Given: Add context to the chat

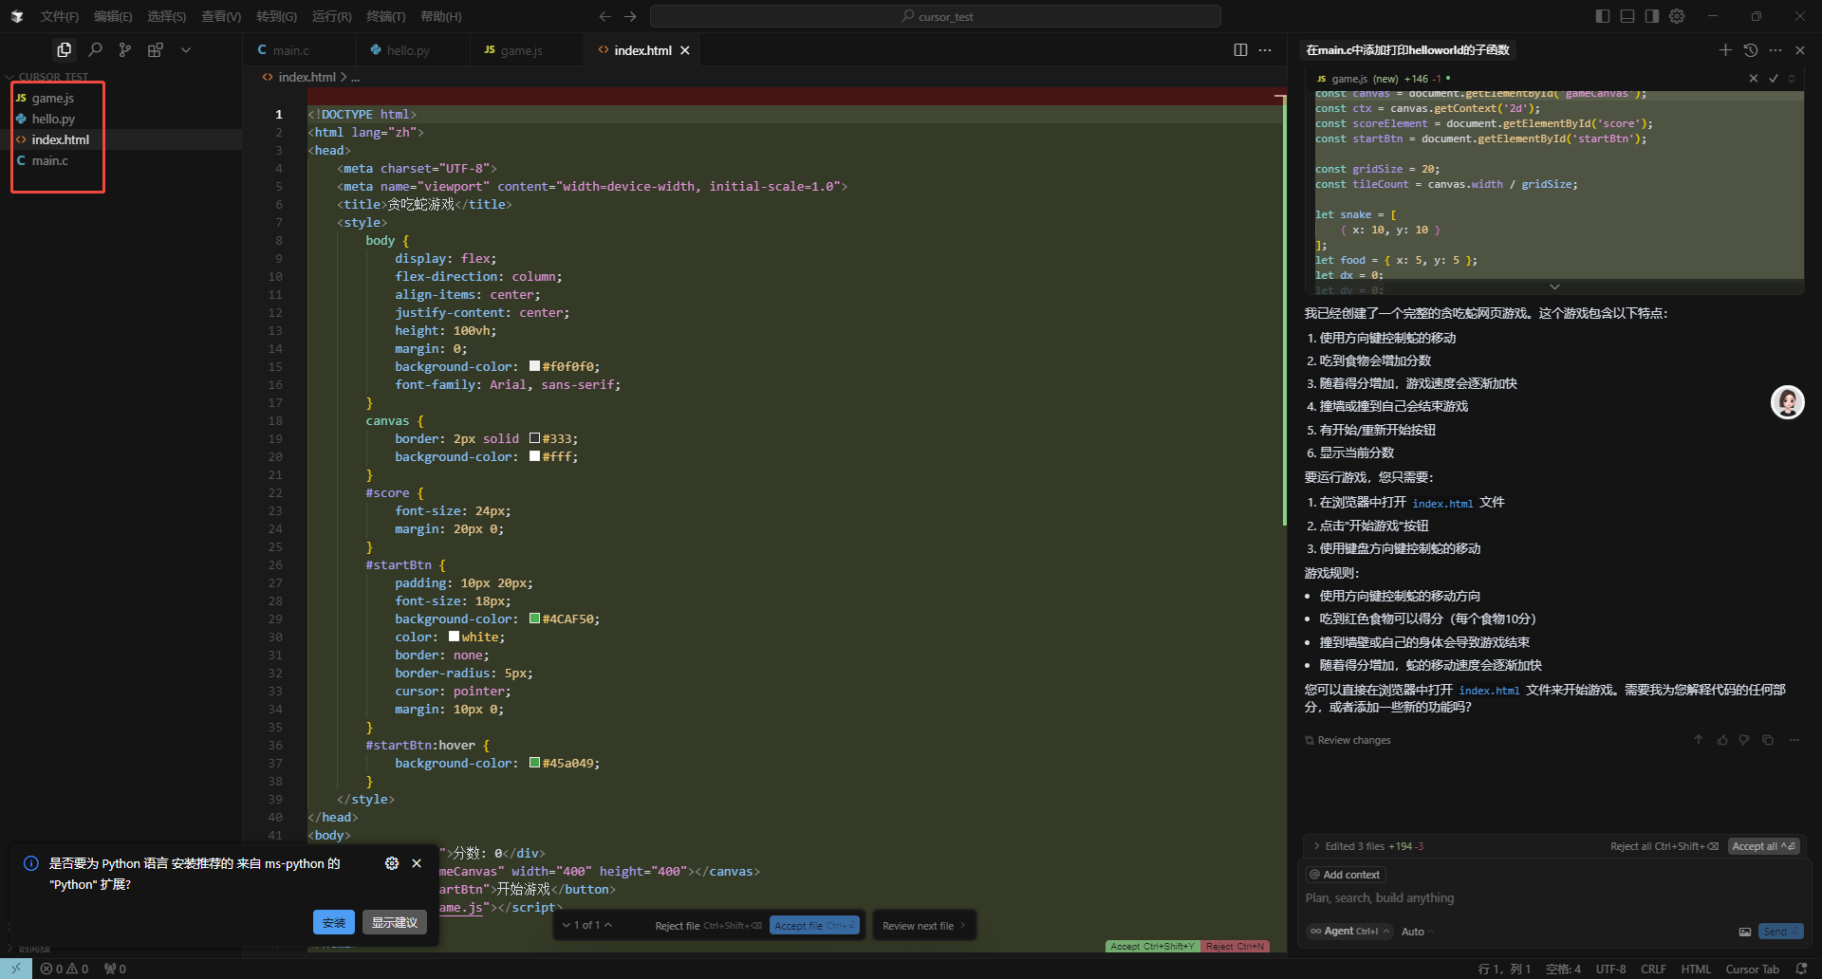Looking at the screenshot, I should tap(1346, 875).
